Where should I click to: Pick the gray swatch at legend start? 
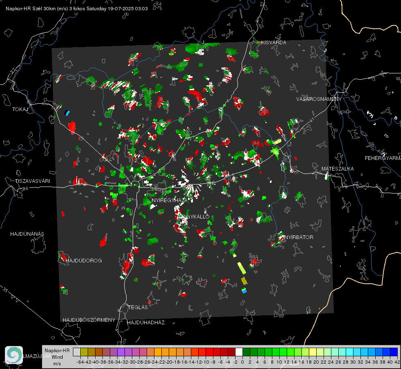click(77, 352)
